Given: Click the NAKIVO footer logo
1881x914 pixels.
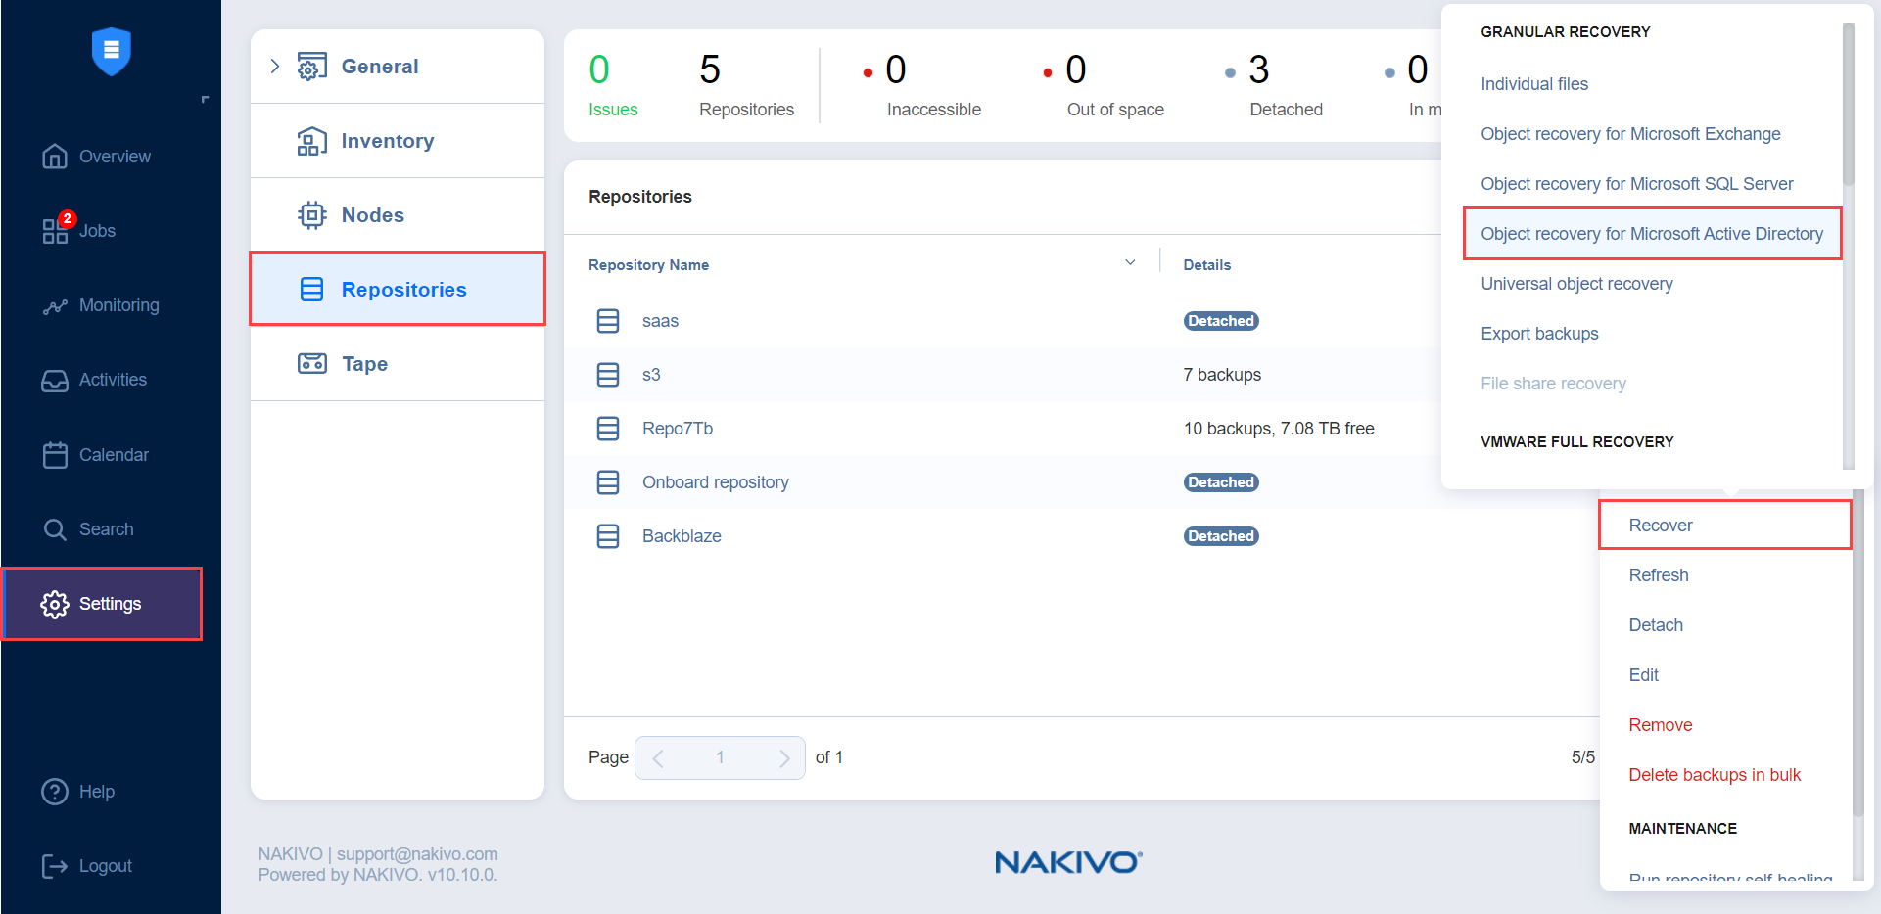Looking at the screenshot, I should (x=1068, y=862).
